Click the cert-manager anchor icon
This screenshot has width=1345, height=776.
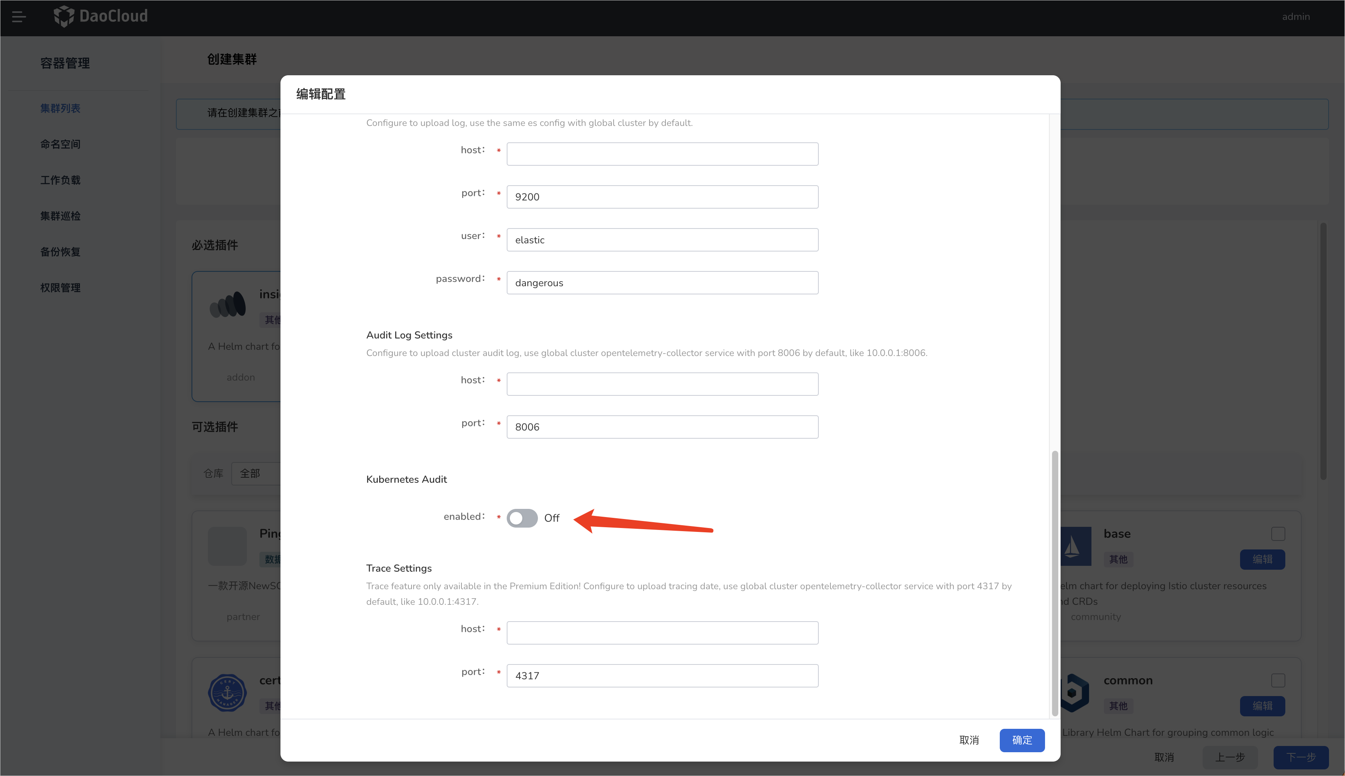(x=227, y=693)
